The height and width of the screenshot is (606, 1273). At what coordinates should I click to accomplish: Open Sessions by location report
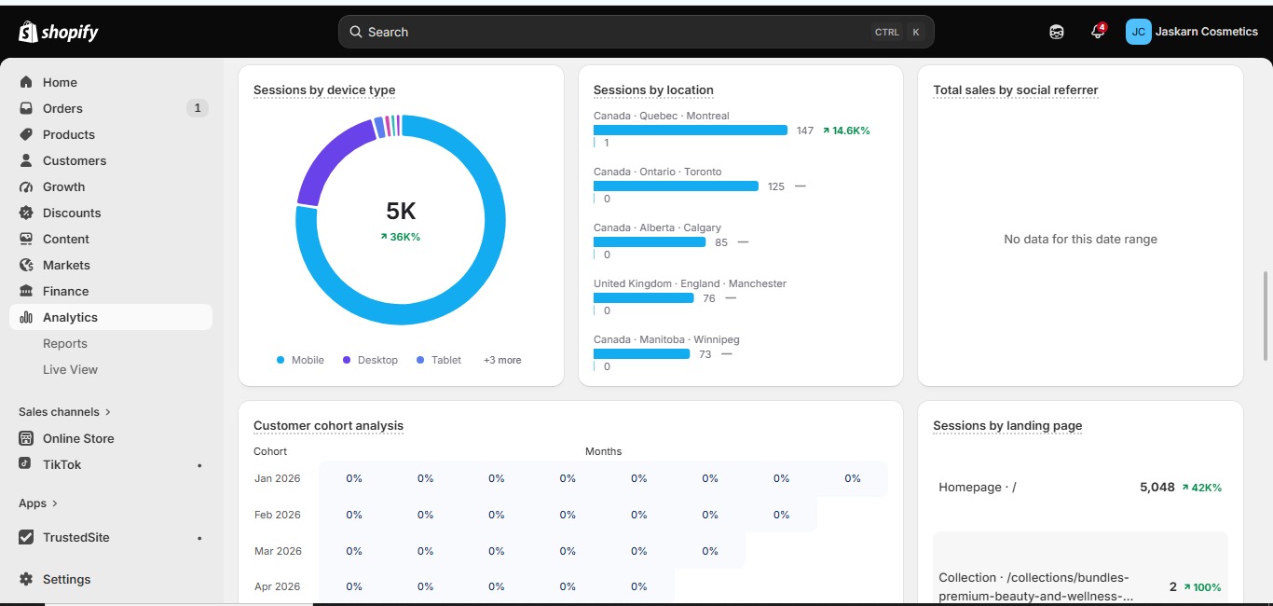click(653, 90)
